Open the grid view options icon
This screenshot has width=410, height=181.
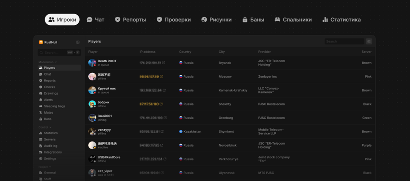coord(369,42)
